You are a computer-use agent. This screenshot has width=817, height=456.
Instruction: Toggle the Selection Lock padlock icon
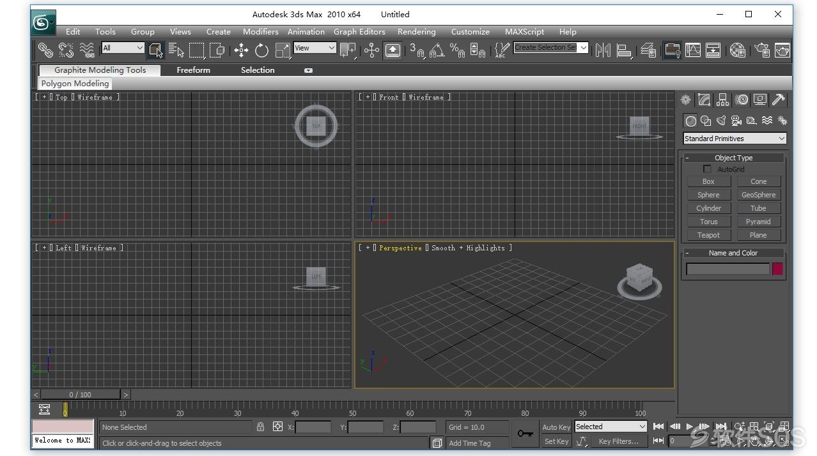pyautogui.click(x=260, y=427)
